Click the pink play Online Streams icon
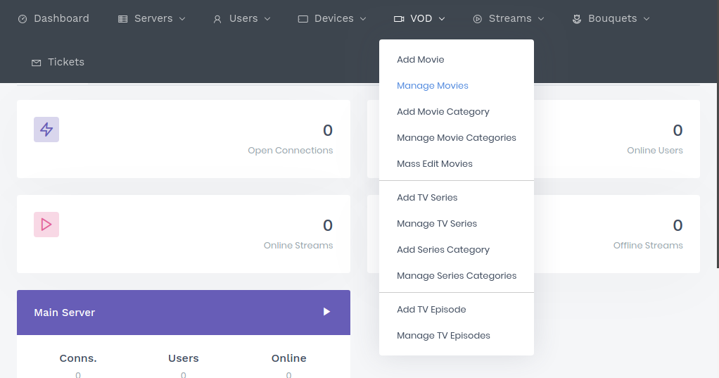This screenshot has height=378, width=719. coord(46,225)
